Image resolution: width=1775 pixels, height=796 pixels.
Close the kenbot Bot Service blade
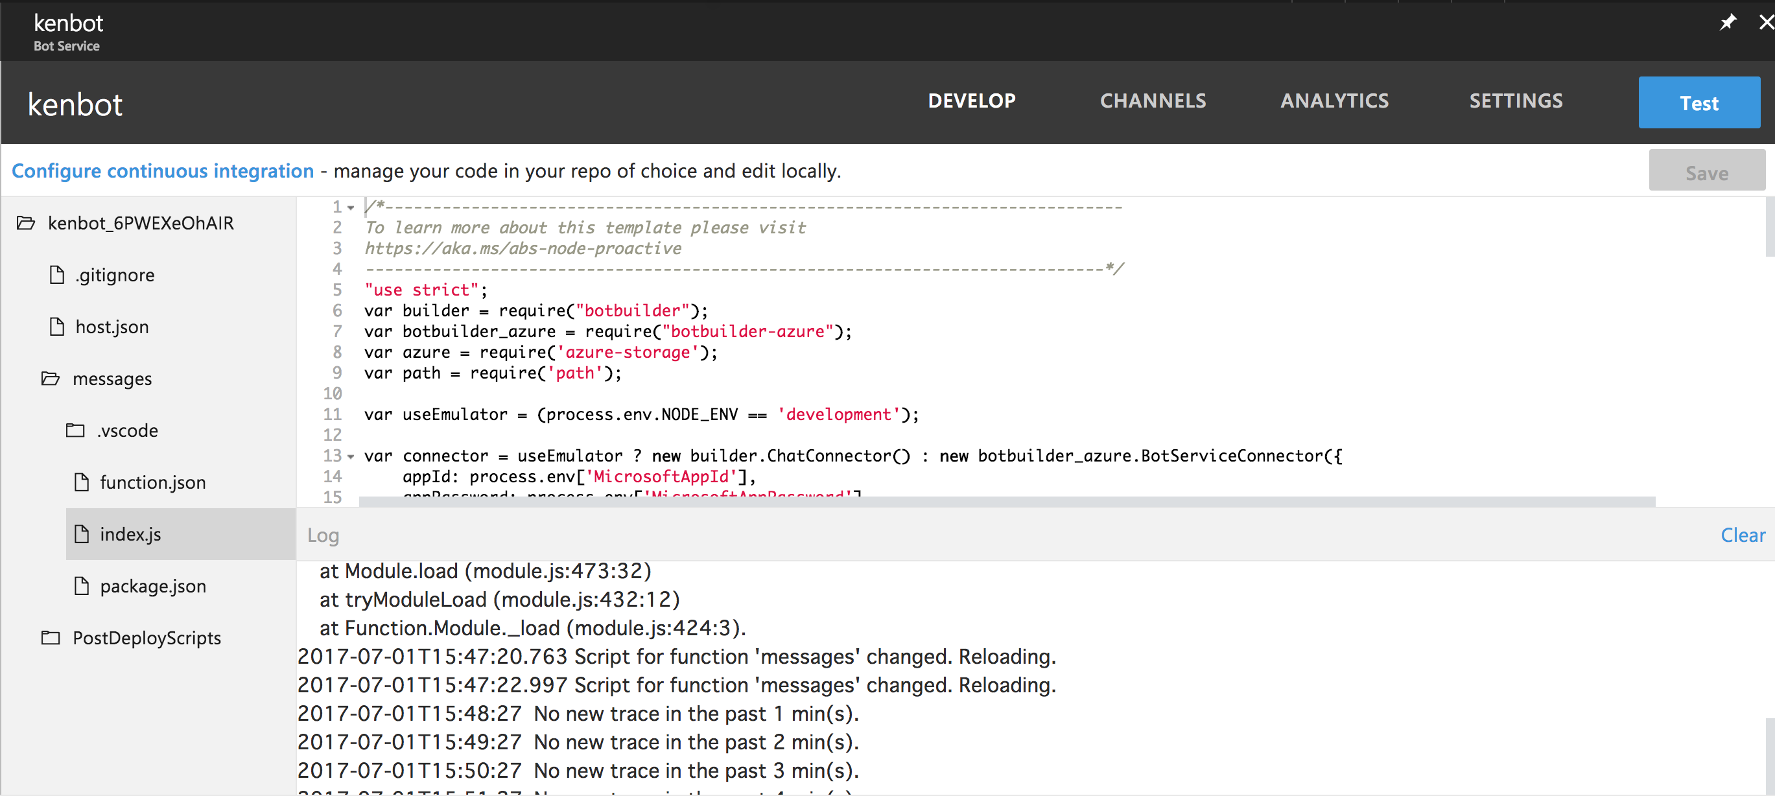(x=1765, y=23)
